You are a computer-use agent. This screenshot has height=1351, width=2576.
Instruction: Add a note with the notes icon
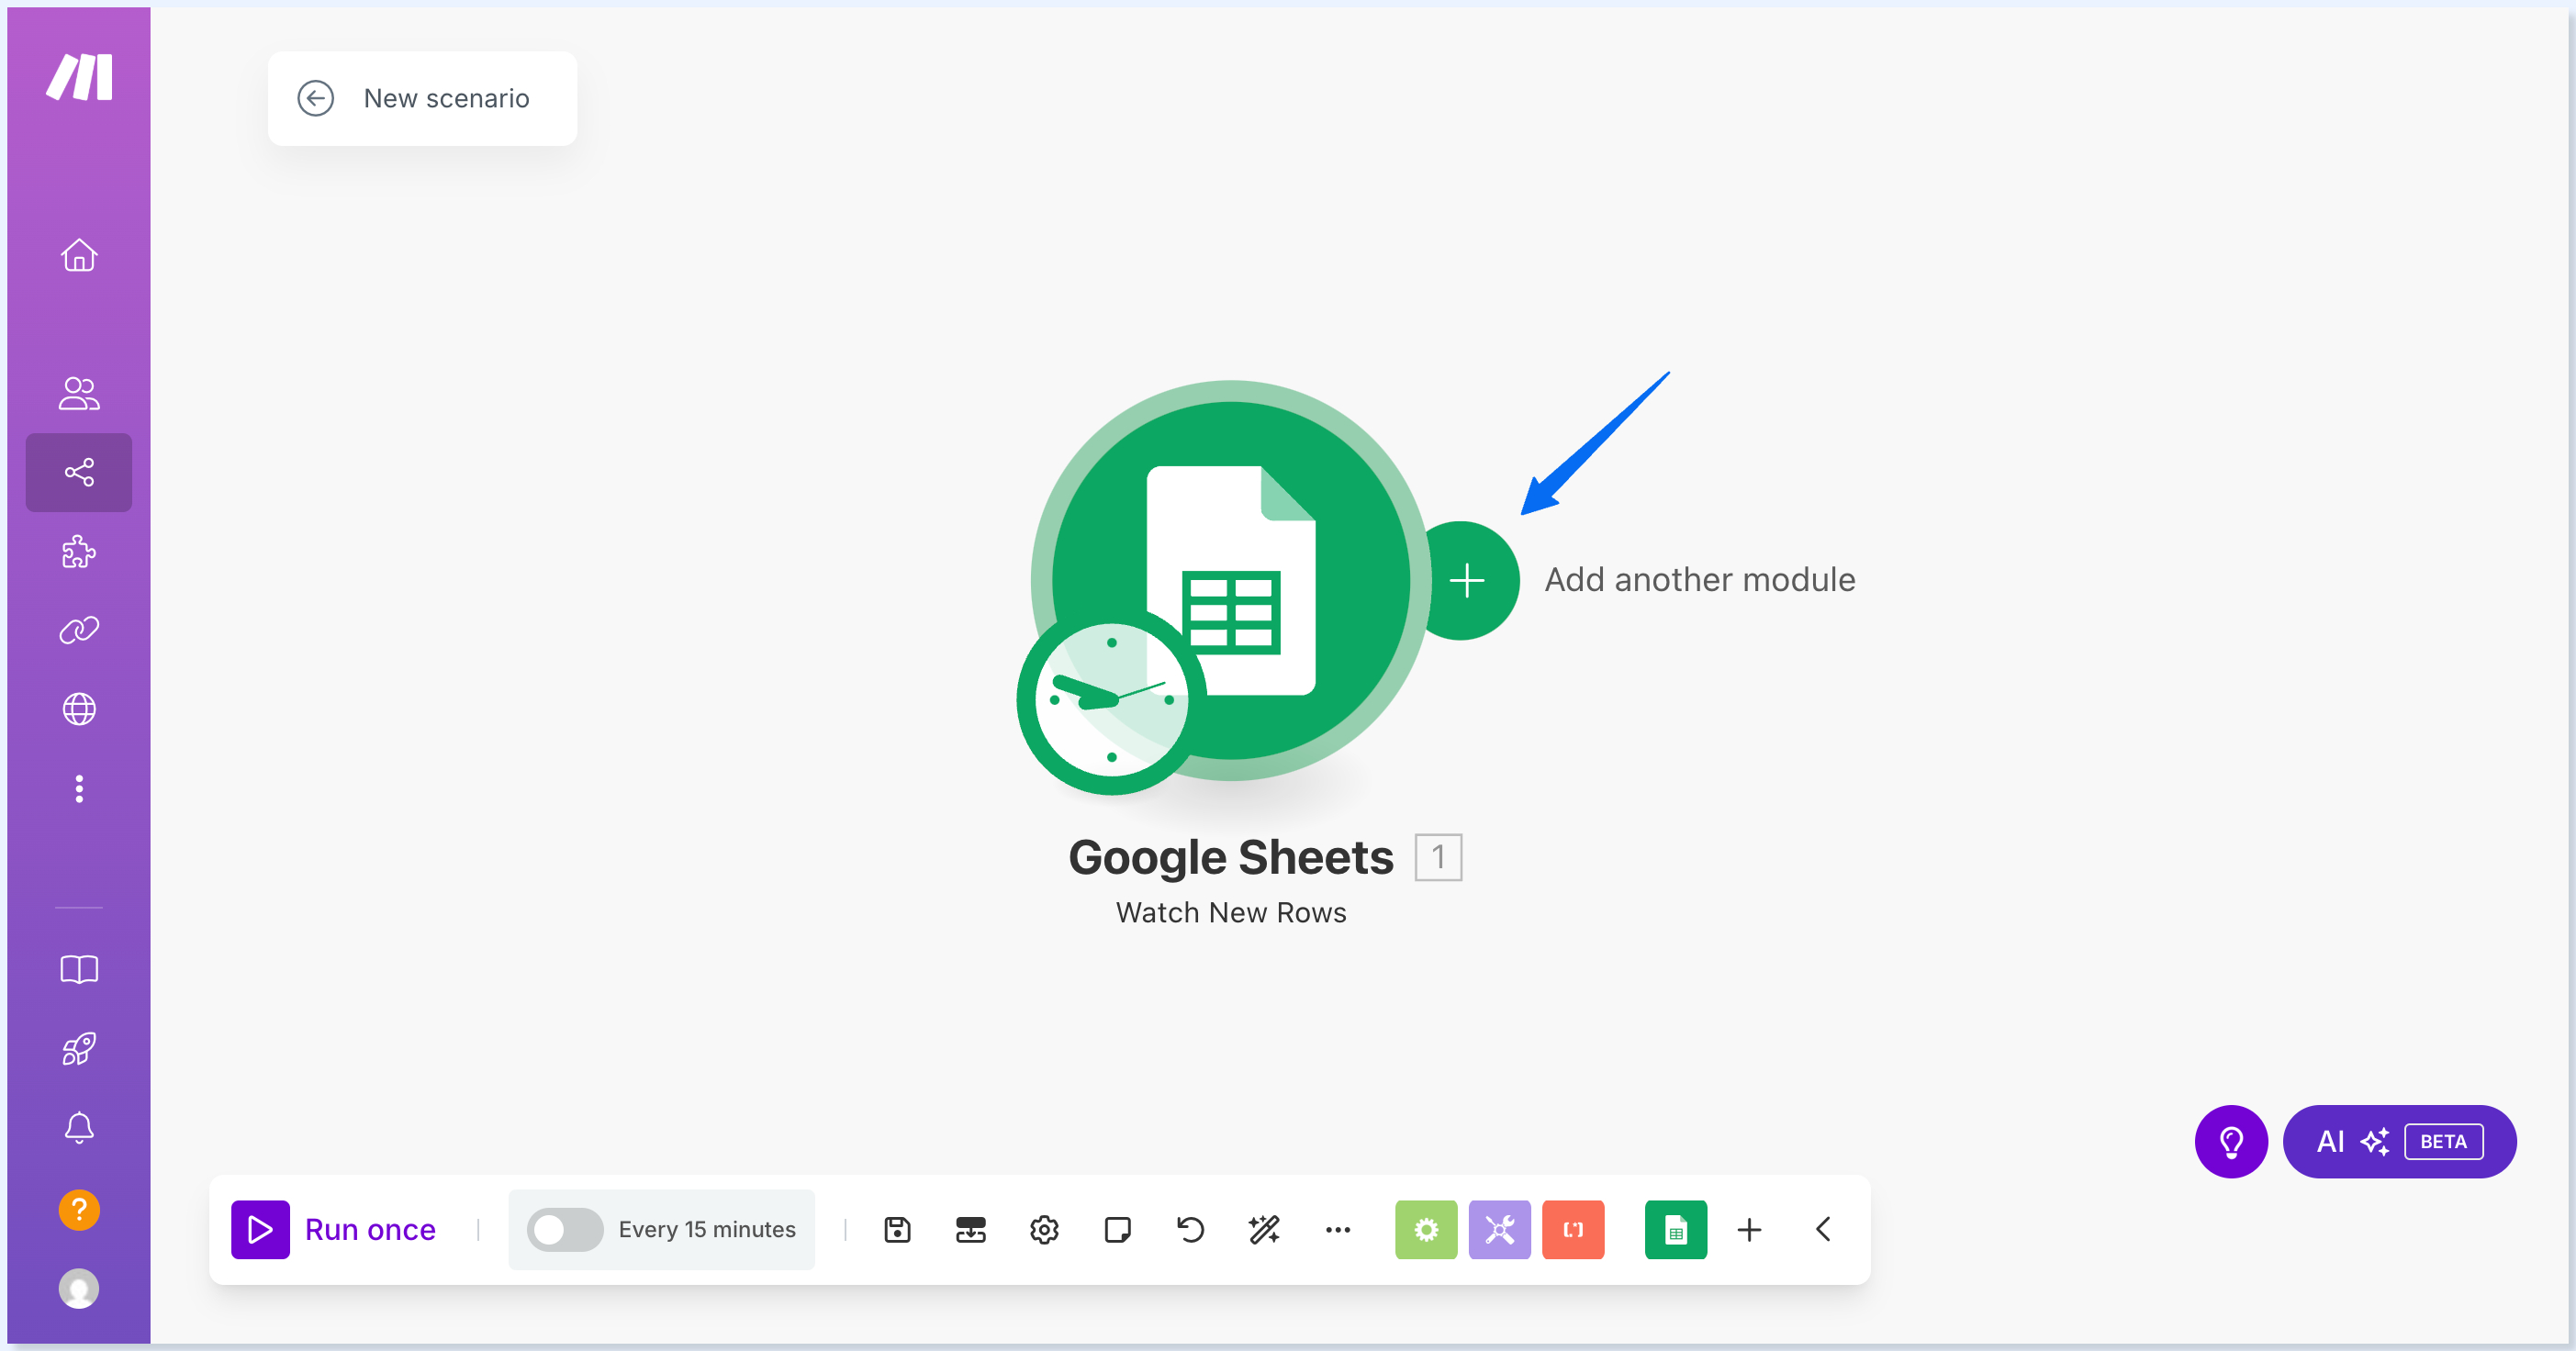click(x=1117, y=1229)
